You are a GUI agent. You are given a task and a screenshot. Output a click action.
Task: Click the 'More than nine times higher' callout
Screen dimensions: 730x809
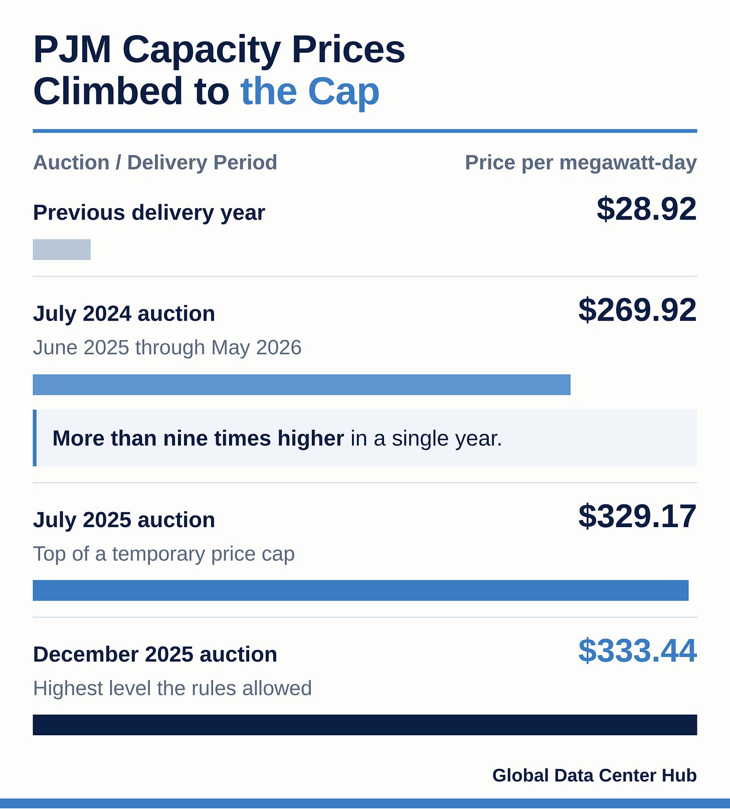click(x=365, y=438)
